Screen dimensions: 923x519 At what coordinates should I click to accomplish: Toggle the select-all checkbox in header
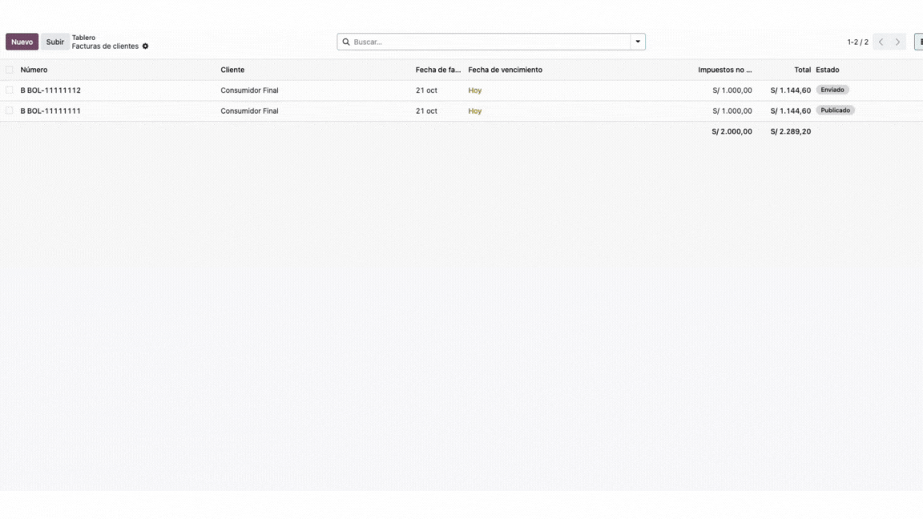[x=10, y=70]
